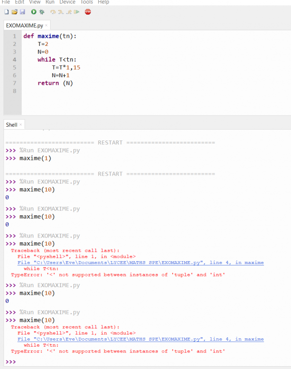The width and height of the screenshot is (291, 369).
Task: Close the Shell panel tab
Action: pos(21,125)
